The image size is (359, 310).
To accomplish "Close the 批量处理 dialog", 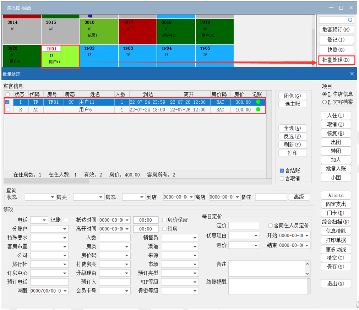I will pyautogui.click(x=352, y=74).
